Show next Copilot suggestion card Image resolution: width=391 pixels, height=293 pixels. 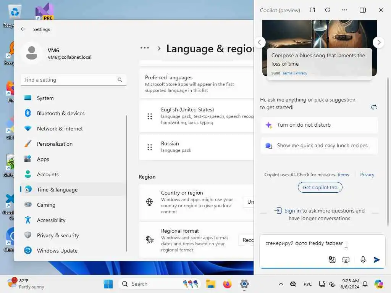(x=378, y=42)
